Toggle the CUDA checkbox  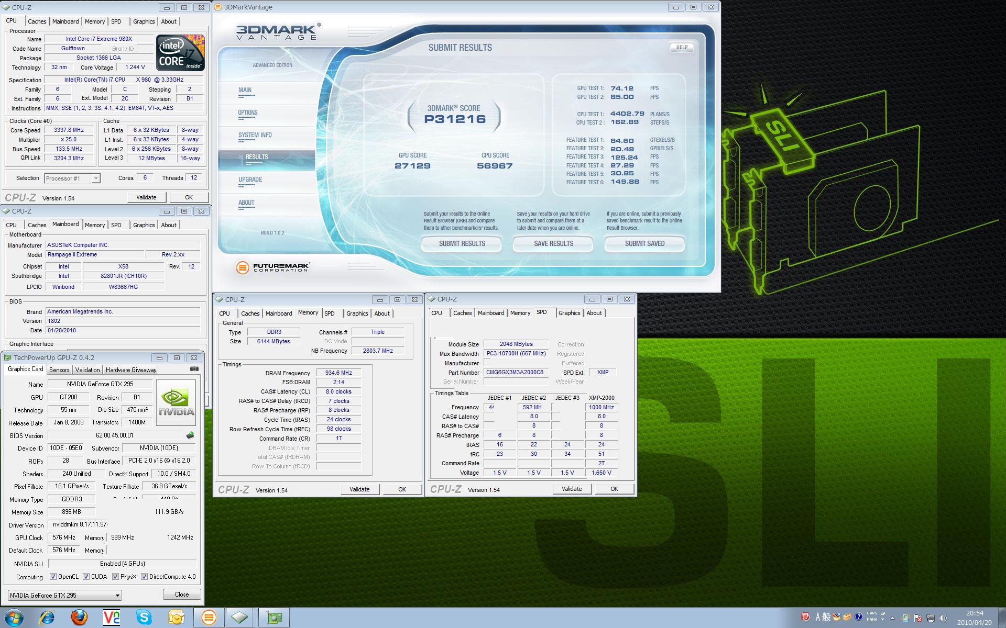pos(86,577)
